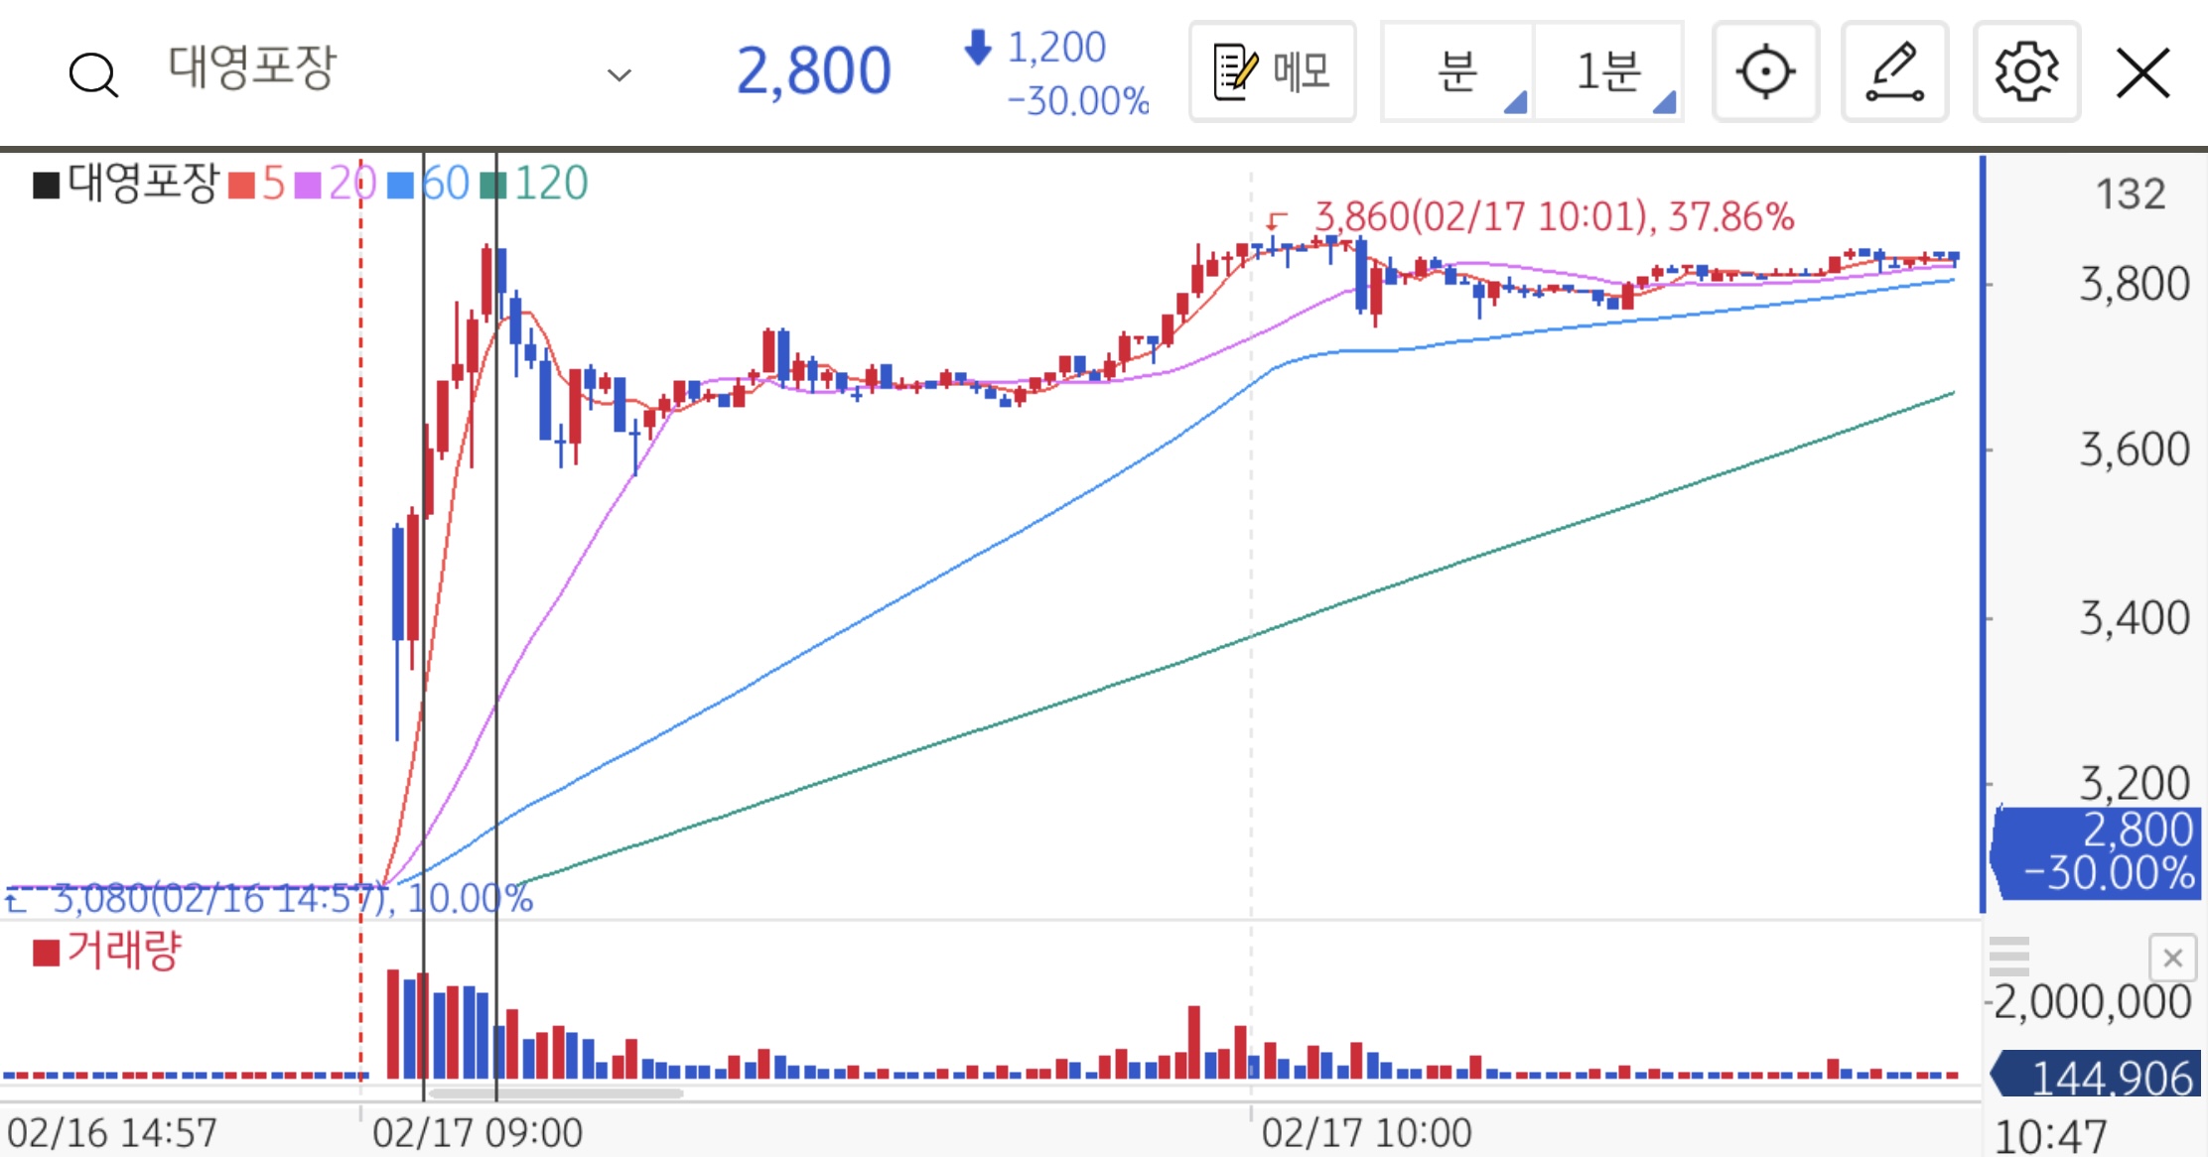Image resolution: width=2208 pixels, height=1157 pixels.
Task: Click the 10:47 current time label
Action: click(x=2050, y=1135)
